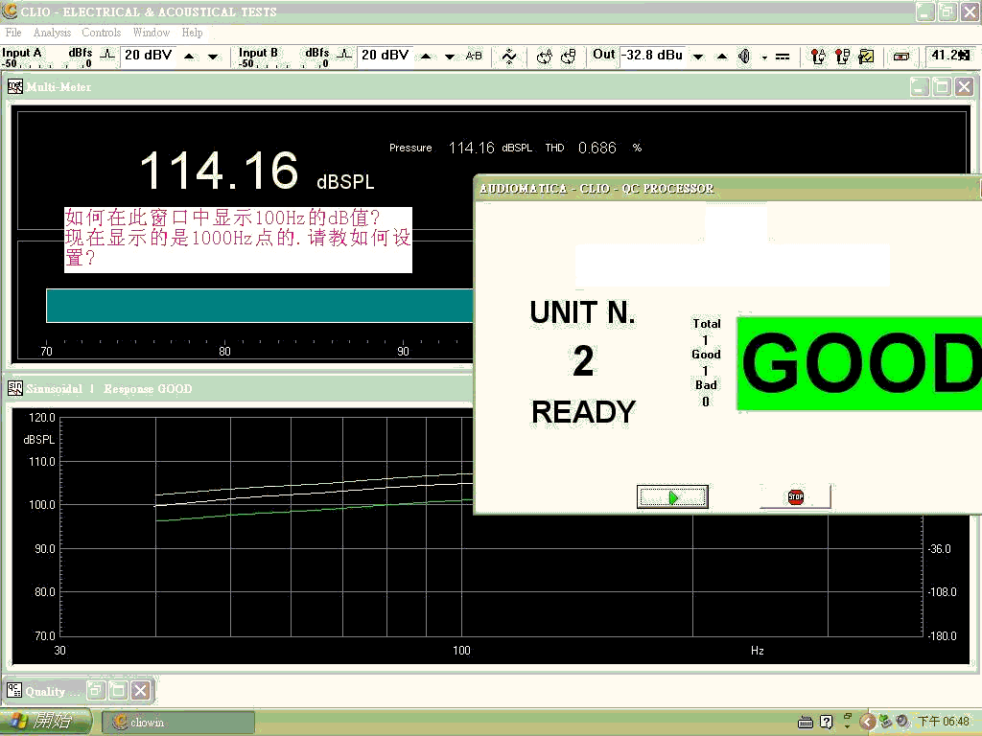Lower the output level with down arrow
This screenshot has height=736, width=982.
(x=698, y=57)
